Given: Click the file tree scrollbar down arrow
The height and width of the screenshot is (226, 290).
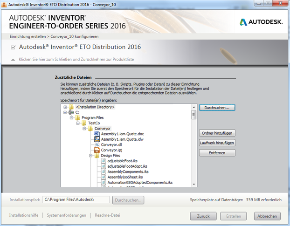Looking at the screenshot, I should click(194, 184).
